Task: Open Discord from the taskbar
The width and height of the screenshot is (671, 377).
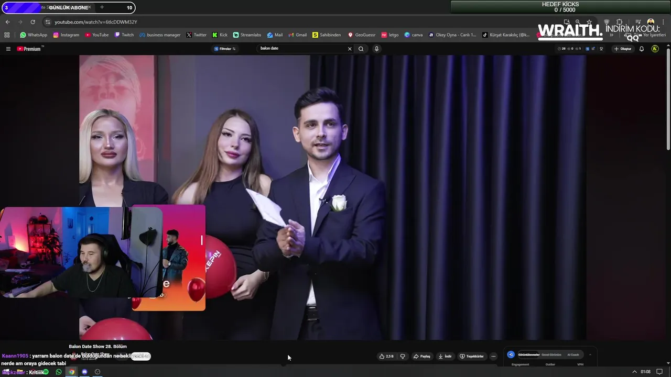Action: click(x=84, y=372)
